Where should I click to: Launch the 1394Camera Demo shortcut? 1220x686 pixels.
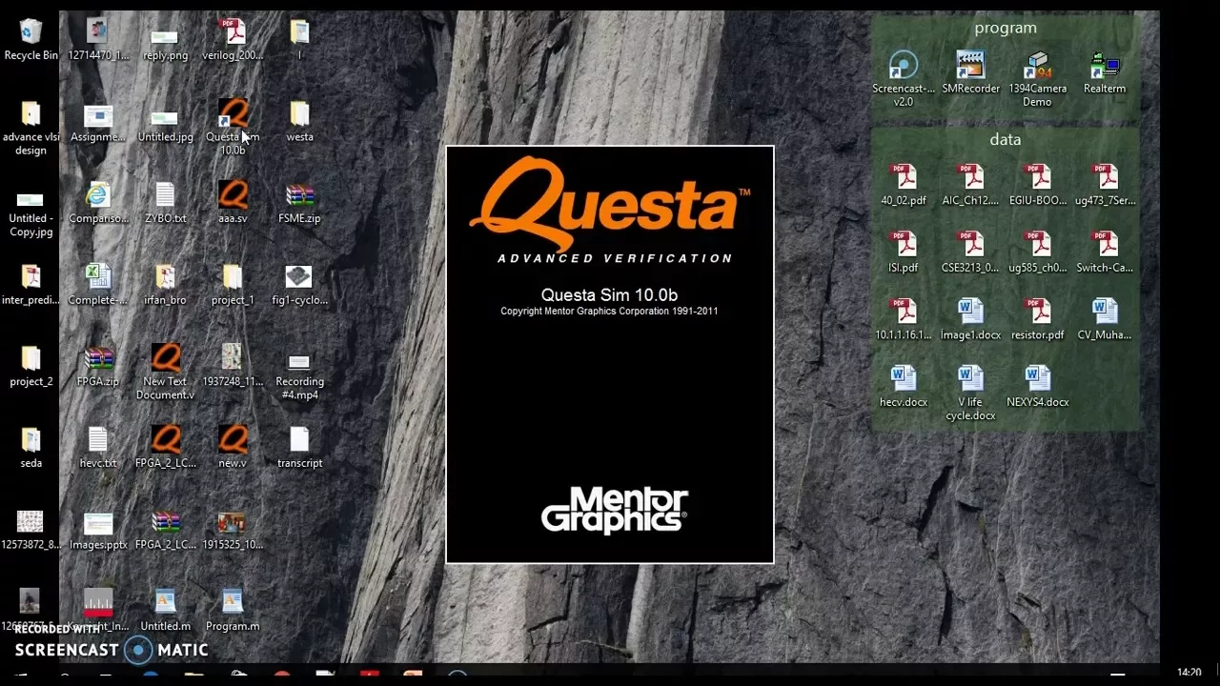(1037, 79)
